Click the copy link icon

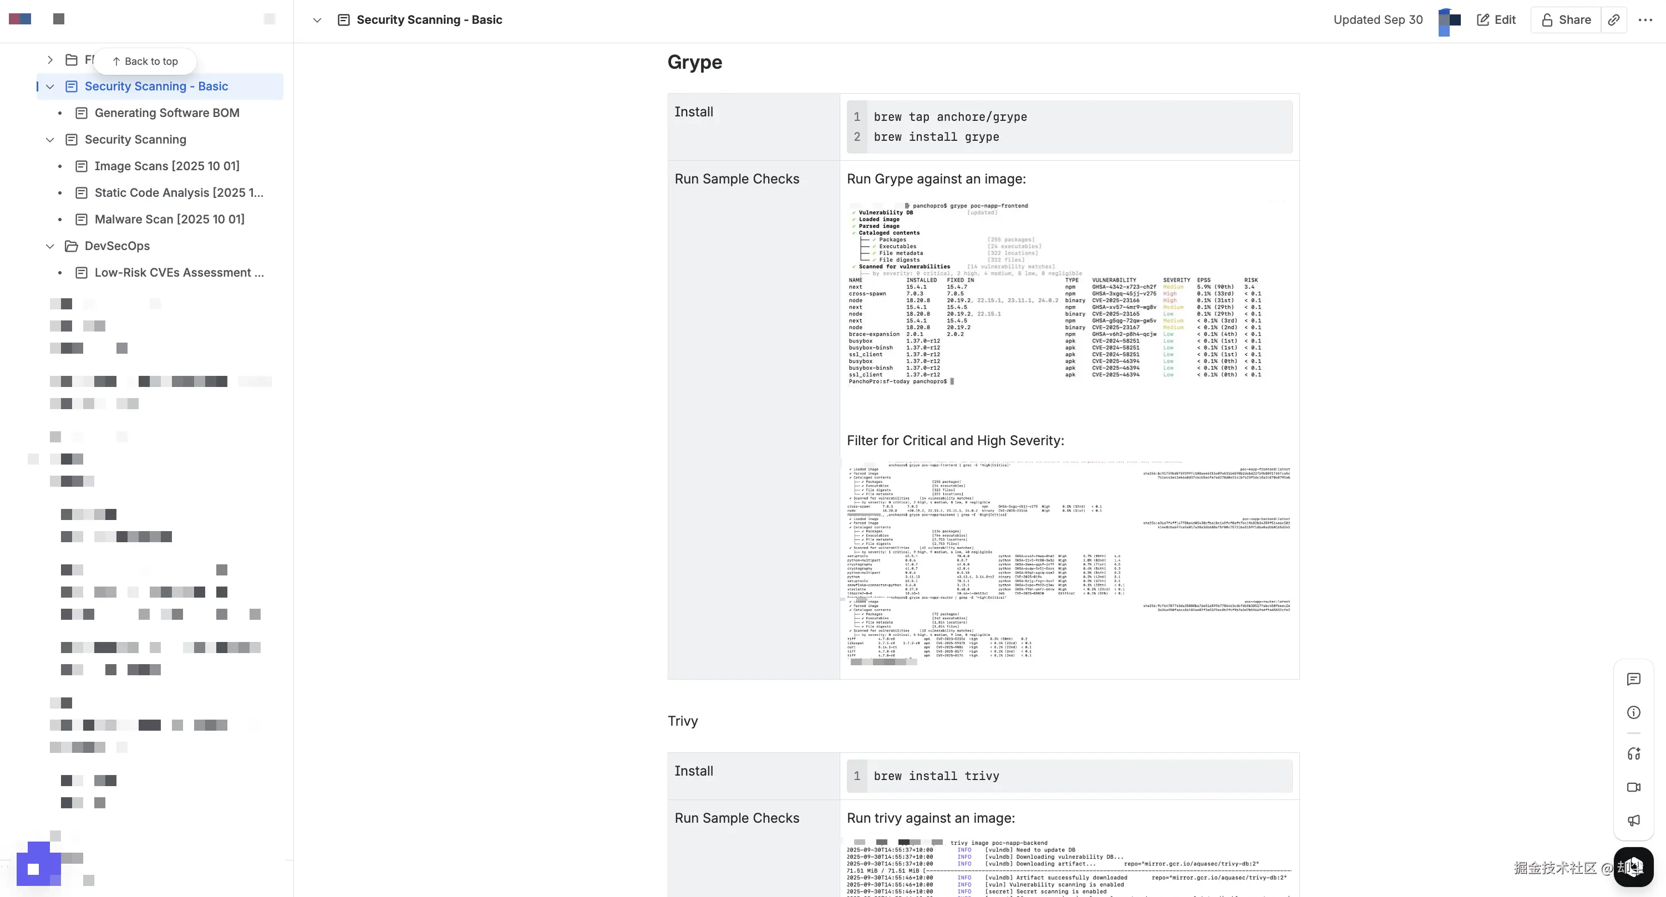(x=1614, y=20)
